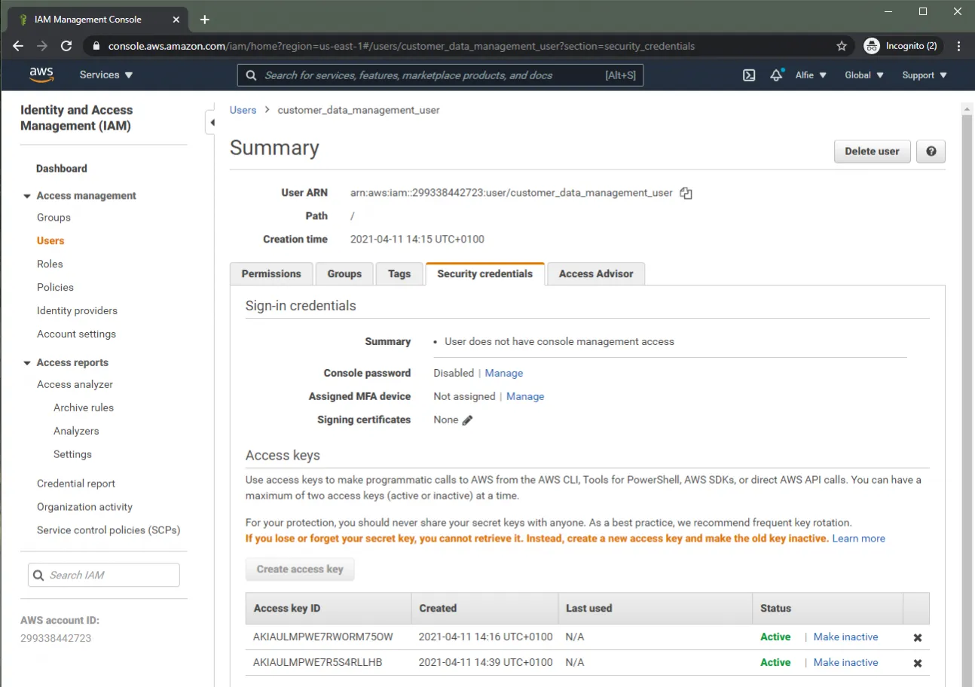Image resolution: width=975 pixels, height=687 pixels.
Task: Select access key ID AKIAULMPWE7RWORM75OW text
Action: tap(323, 637)
